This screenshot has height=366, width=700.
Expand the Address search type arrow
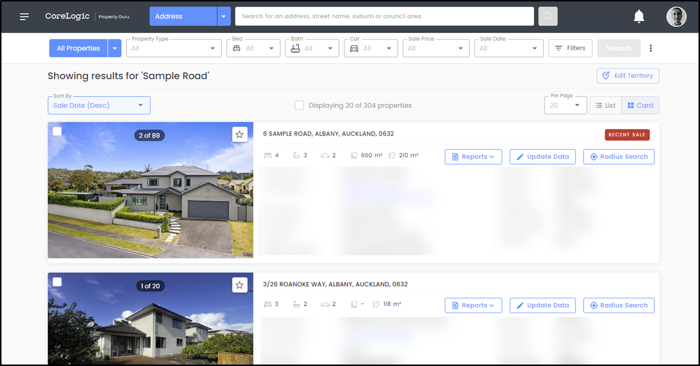[224, 16]
